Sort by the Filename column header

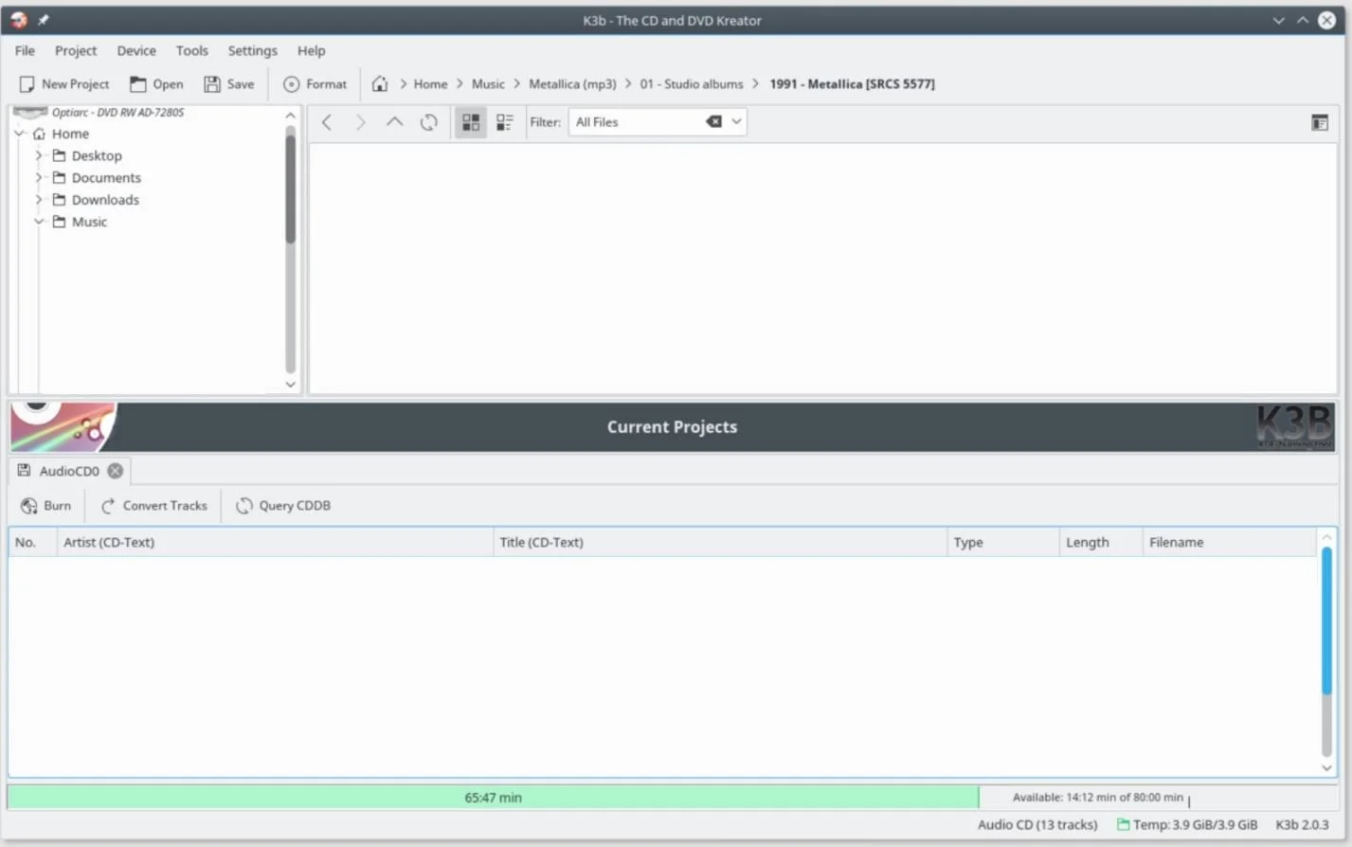(1230, 542)
